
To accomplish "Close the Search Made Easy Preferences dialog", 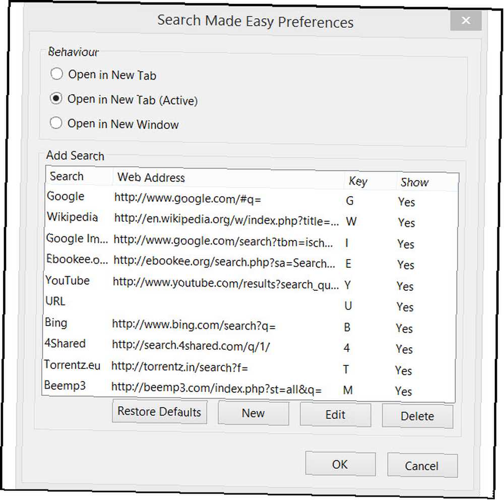I will pos(466,21).
